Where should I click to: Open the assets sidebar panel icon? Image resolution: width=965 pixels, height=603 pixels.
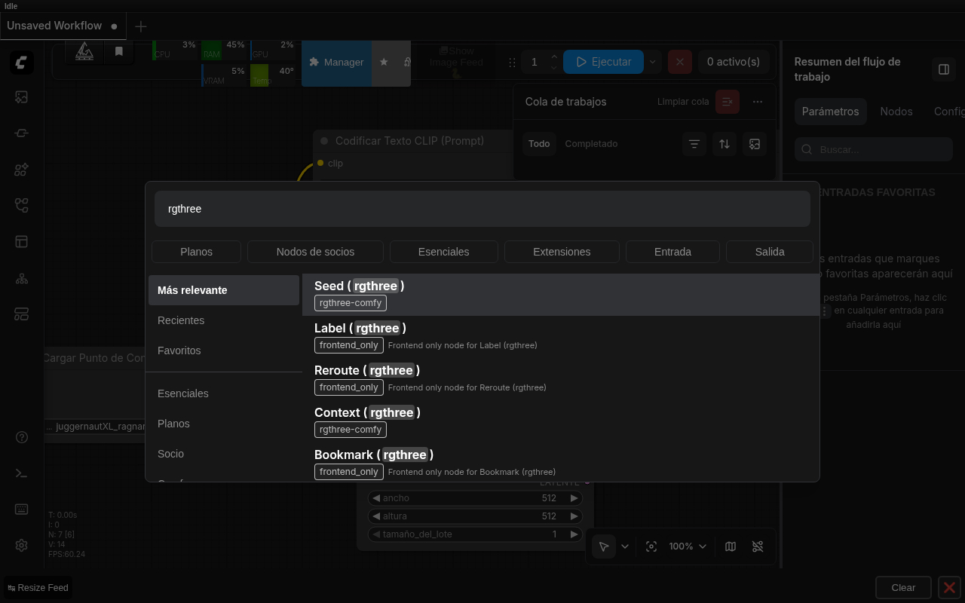[x=22, y=97]
